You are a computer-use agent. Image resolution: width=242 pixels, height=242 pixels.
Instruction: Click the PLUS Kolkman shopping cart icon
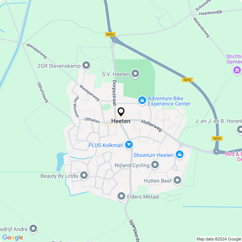pyautogui.click(x=129, y=145)
